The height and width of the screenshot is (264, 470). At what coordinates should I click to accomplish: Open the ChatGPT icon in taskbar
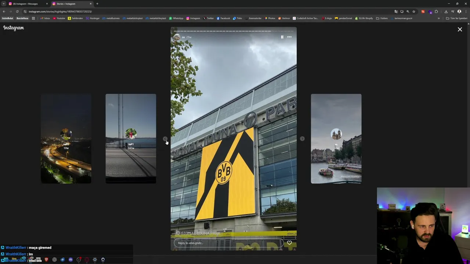tap(54, 260)
